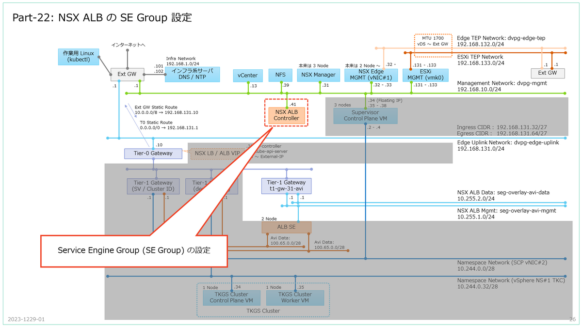Select the NSX Manager box
This screenshot has height=327, width=582.
(x=318, y=75)
